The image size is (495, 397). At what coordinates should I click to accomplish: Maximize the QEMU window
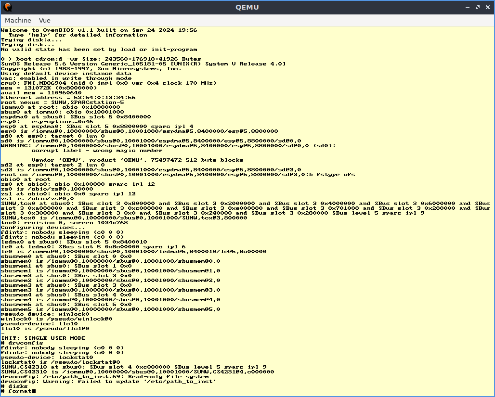(x=478, y=7)
